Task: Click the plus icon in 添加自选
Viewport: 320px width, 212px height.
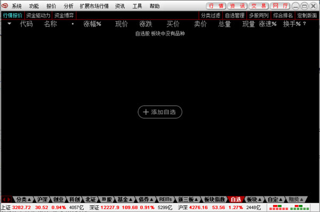Action: pyautogui.click(x=146, y=112)
